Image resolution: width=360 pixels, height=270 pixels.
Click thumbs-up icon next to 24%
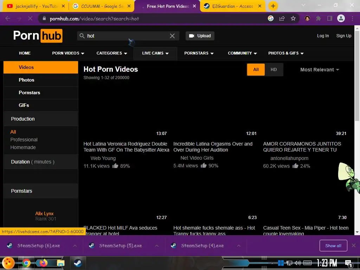point(295,166)
